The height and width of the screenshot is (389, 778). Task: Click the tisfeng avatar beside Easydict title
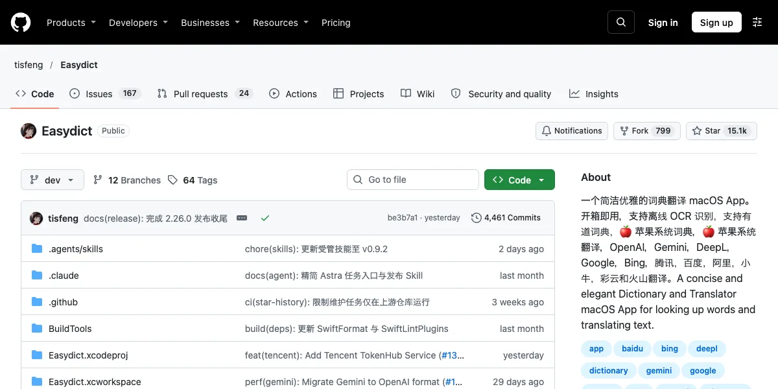[x=29, y=131]
